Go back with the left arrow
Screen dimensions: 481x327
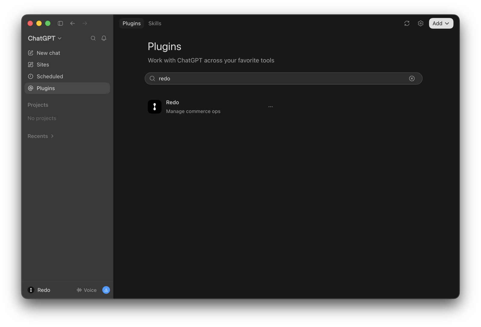[72, 23]
